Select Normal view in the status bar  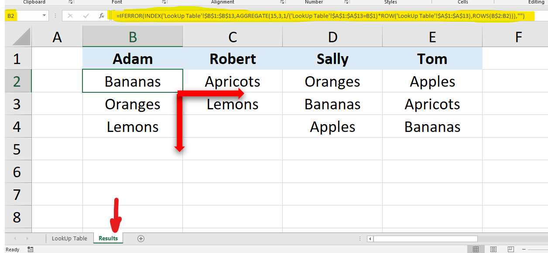click(x=476, y=249)
